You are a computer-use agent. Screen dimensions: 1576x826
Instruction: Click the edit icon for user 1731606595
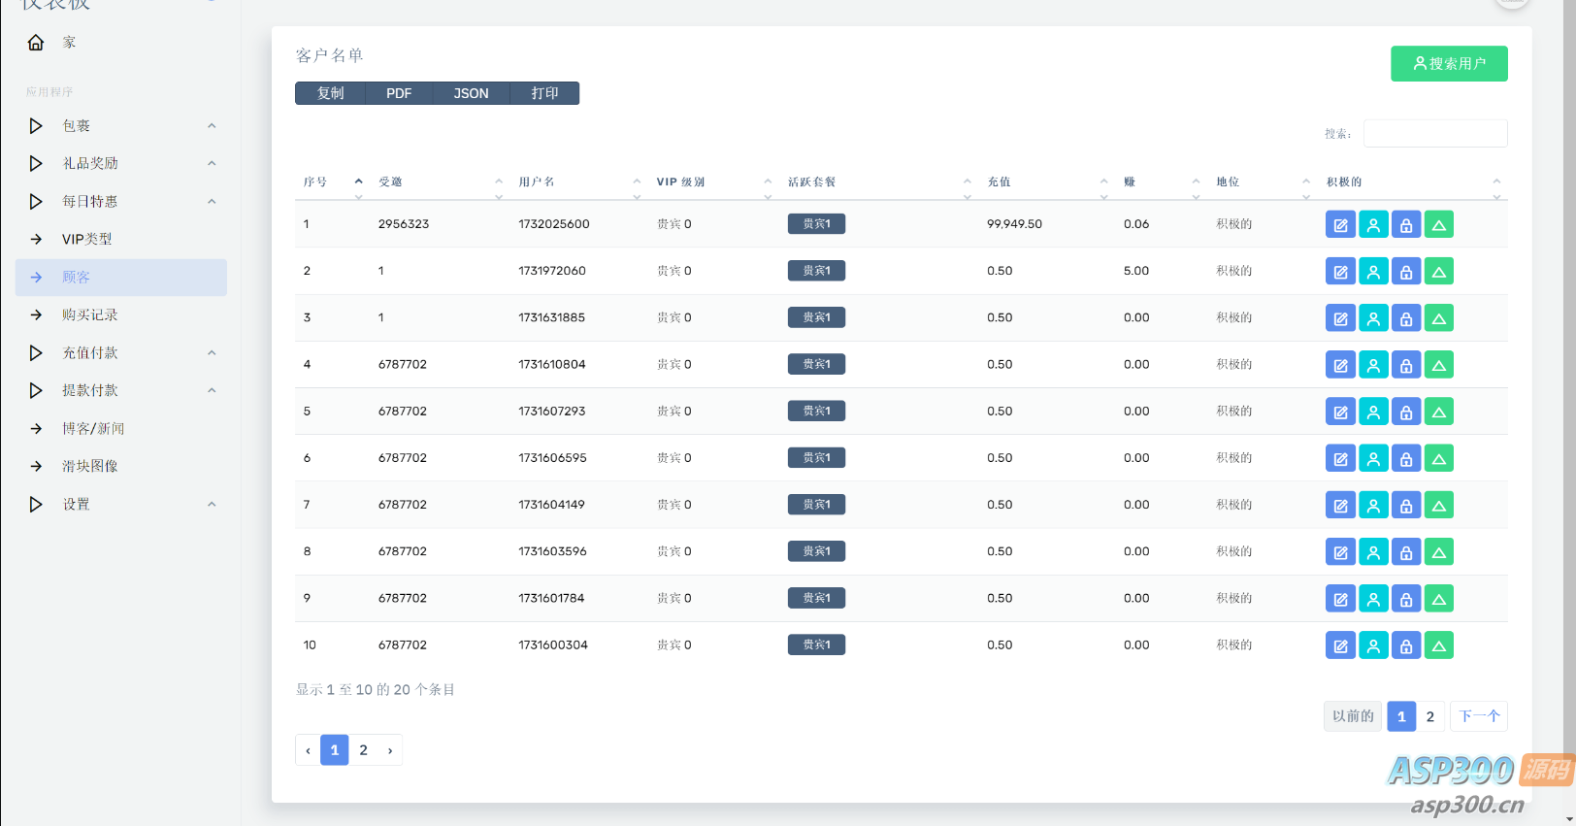[1340, 458]
